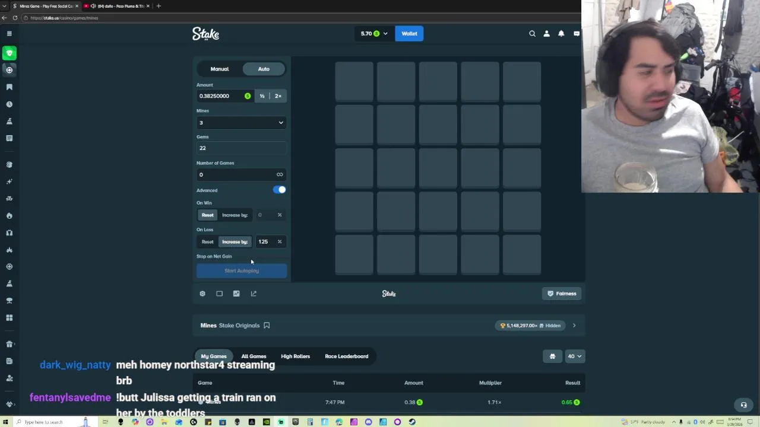Click the Number of Games input
The width and height of the screenshot is (760, 427).
[x=242, y=174]
